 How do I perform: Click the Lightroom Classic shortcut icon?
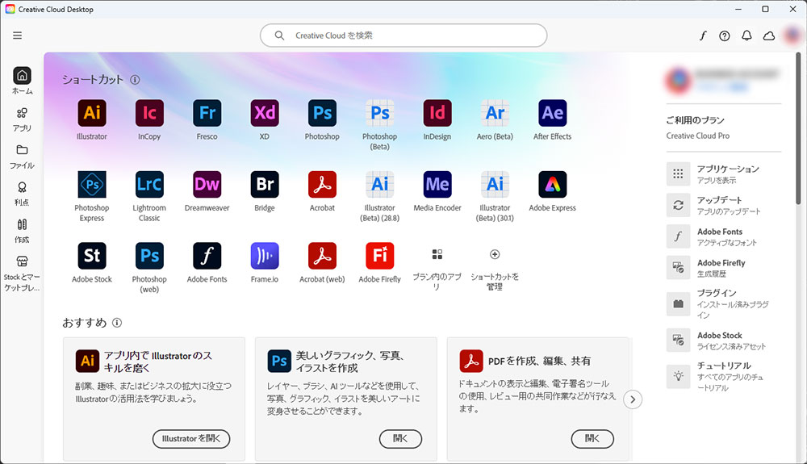click(149, 185)
